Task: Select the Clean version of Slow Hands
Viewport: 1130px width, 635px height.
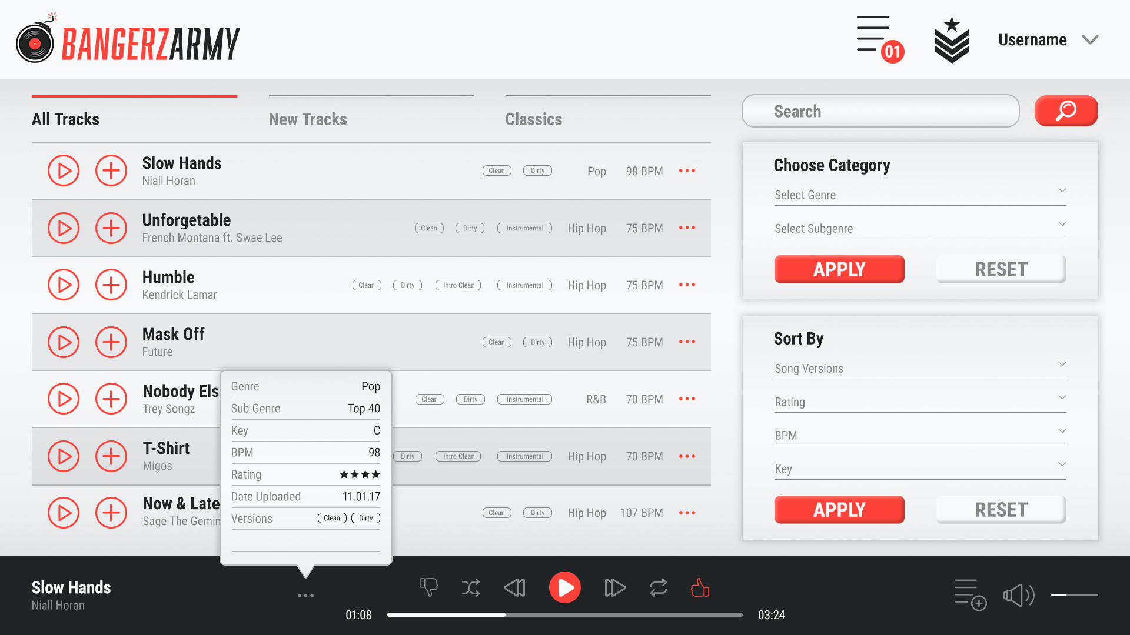Action: click(x=497, y=171)
